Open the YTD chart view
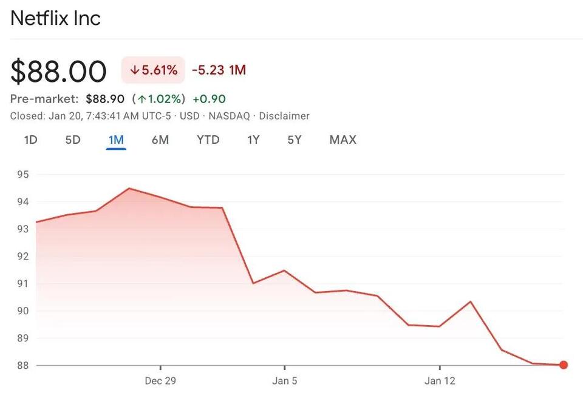583x407 pixels. click(208, 140)
